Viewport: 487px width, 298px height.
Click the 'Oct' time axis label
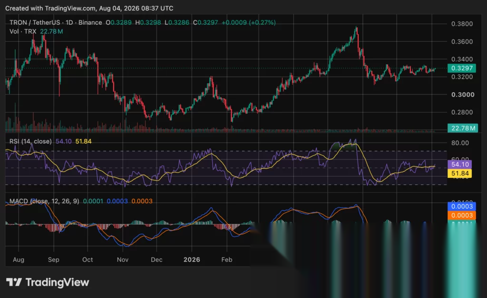click(88, 260)
